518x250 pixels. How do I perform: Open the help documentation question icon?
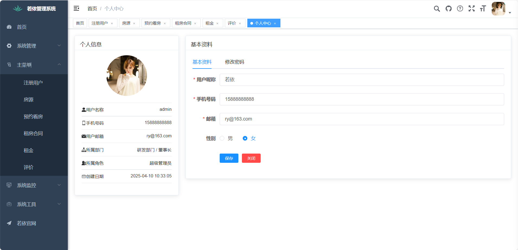click(460, 9)
